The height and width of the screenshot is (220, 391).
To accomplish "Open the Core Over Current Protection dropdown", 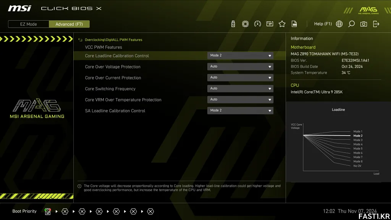I will click(x=240, y=78).
